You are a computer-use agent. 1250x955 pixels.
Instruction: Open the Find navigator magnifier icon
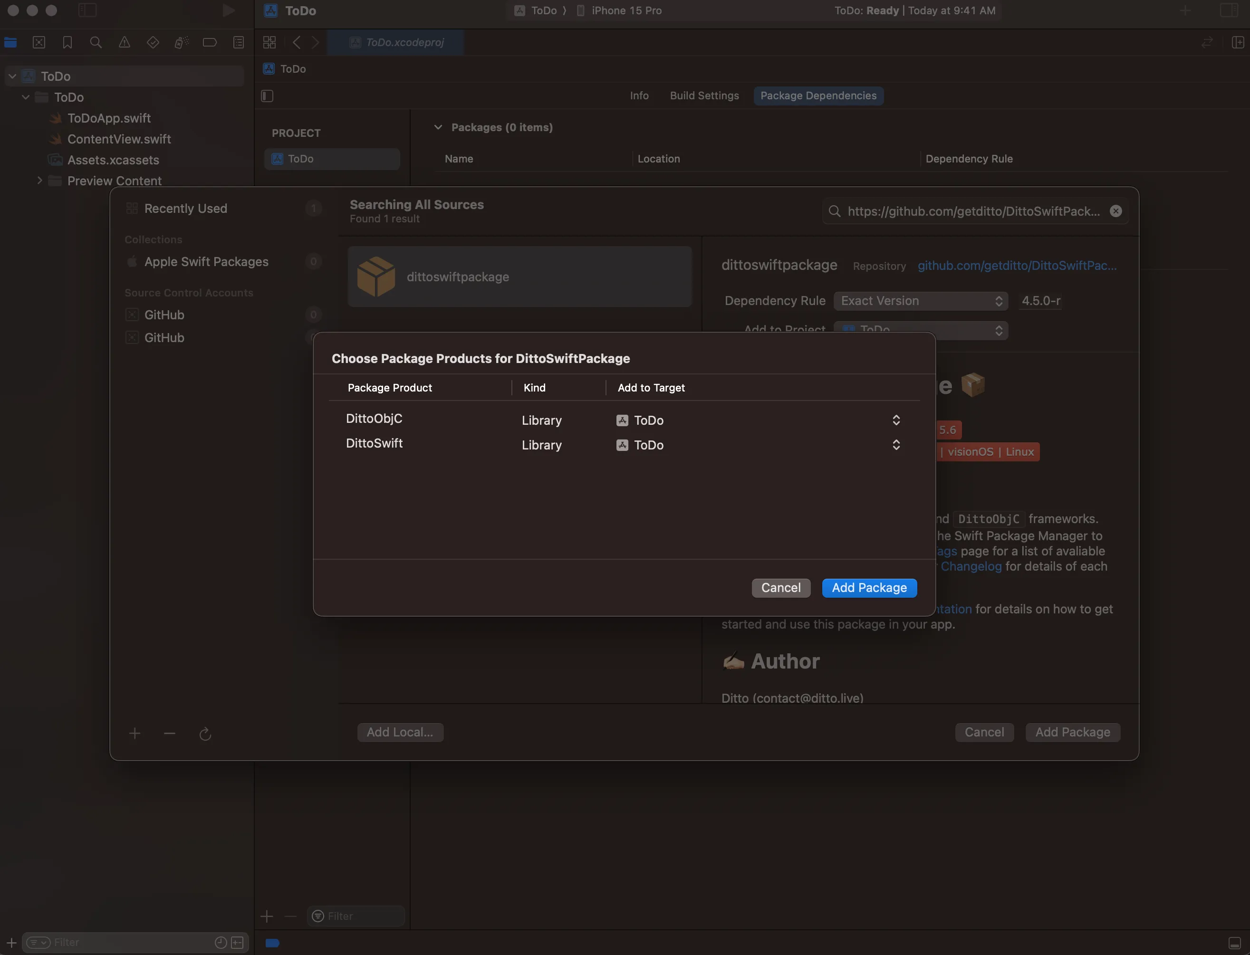pyautogui.click(x=96, y=42)
